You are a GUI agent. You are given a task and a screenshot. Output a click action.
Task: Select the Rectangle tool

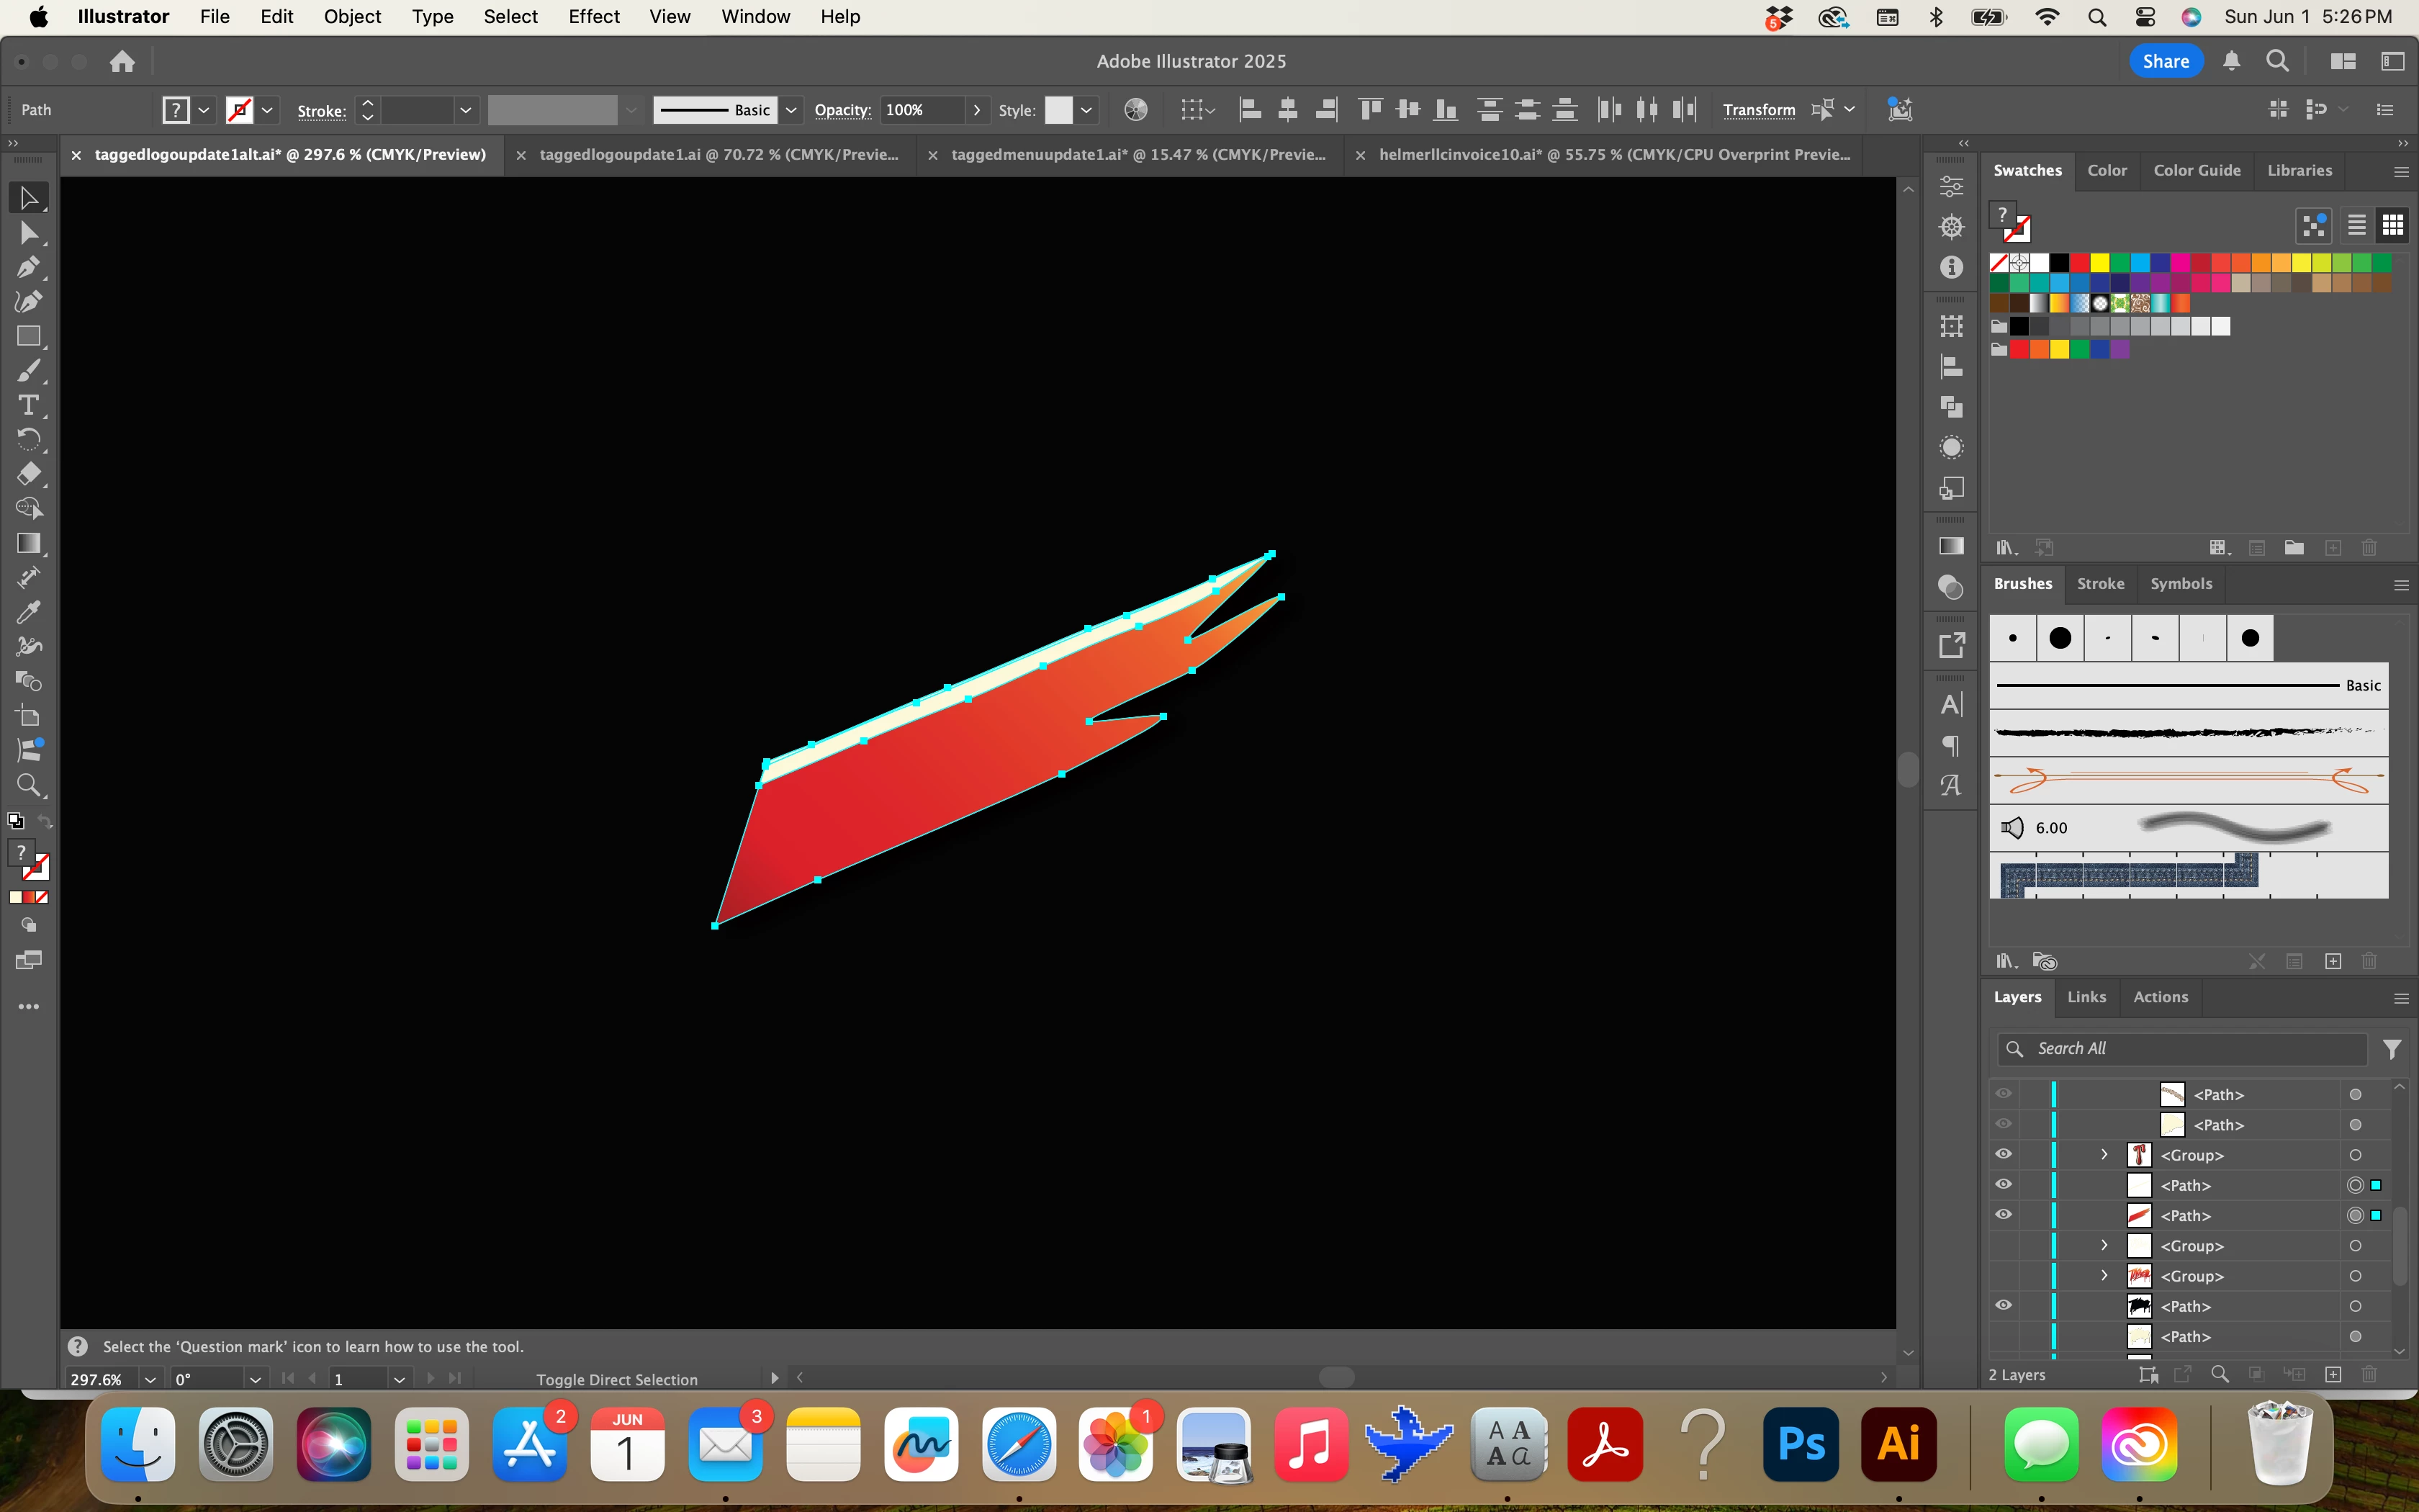pos(28,336)
